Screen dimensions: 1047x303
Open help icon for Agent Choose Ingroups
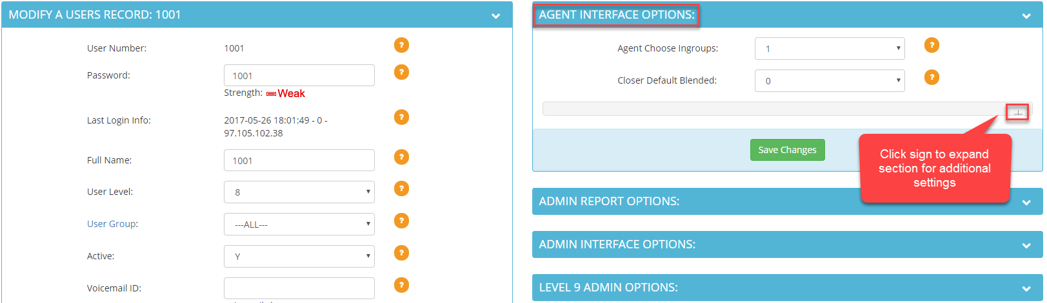[932, 45]
